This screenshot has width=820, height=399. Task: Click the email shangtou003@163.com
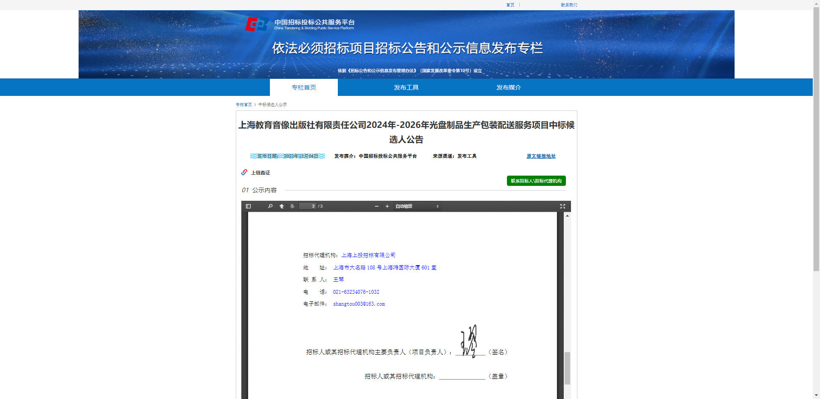[359, 304]
